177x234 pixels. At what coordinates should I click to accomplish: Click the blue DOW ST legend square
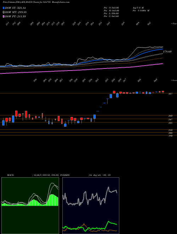click(x=4, y=8)
